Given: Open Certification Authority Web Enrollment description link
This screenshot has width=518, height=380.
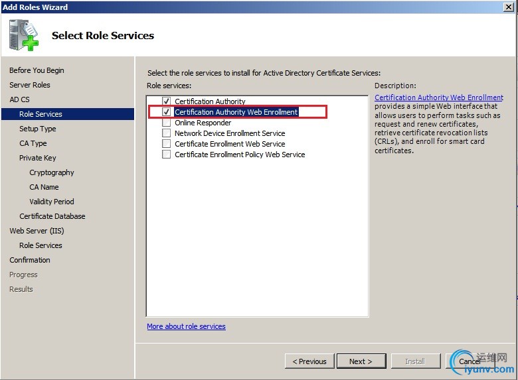Looking at the screenshot, I should point(438,97).
